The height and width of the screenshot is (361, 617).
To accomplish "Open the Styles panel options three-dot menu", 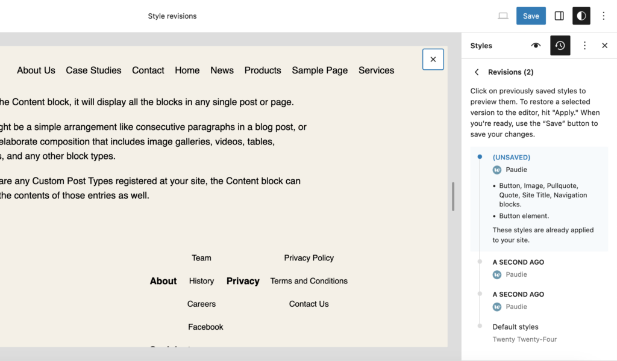I will pyautogui.click(x=584, y=45).
